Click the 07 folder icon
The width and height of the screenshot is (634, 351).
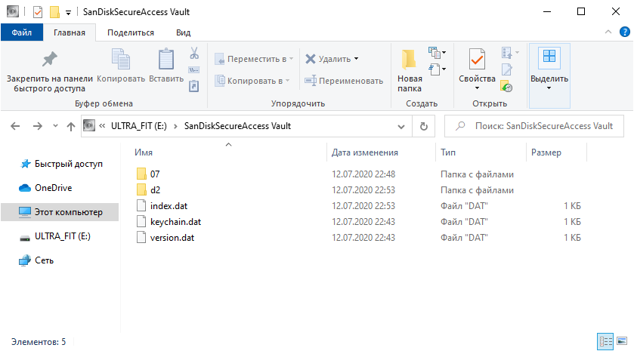(x=141, y=174)
